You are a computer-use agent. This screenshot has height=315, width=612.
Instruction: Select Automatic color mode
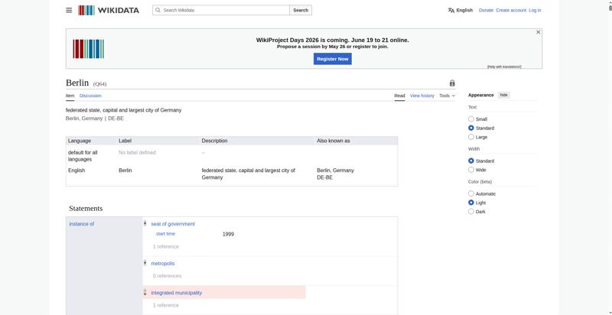[x=471, y=193]
